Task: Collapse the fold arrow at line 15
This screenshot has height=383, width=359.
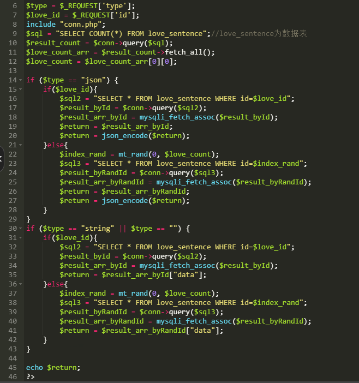Action: click(x=21, y=89)
